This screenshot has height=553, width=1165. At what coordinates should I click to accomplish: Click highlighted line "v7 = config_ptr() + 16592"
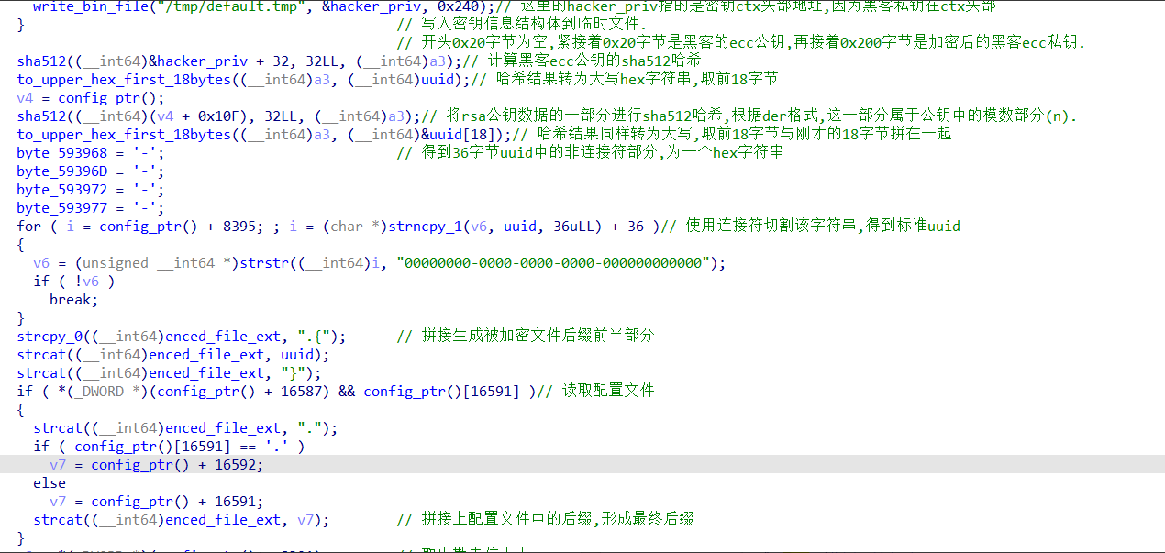click(156, 465)
